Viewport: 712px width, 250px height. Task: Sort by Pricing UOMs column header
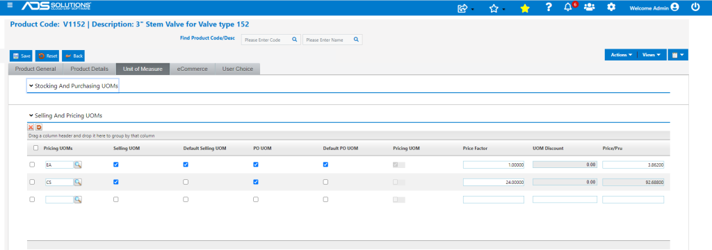pyautogui.click(x=58, y=148)
